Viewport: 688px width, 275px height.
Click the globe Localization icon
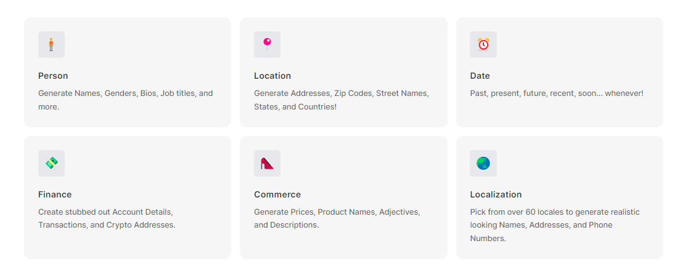(483, 163)
